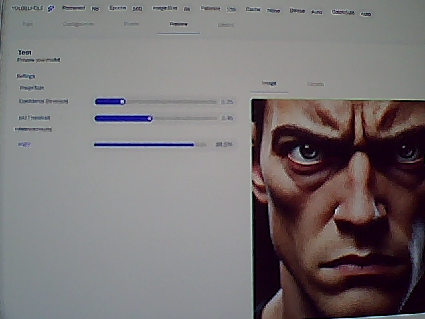Click the Confidence Threshold label
Viewport: 425px width, 319px height.
pos(43,101)
